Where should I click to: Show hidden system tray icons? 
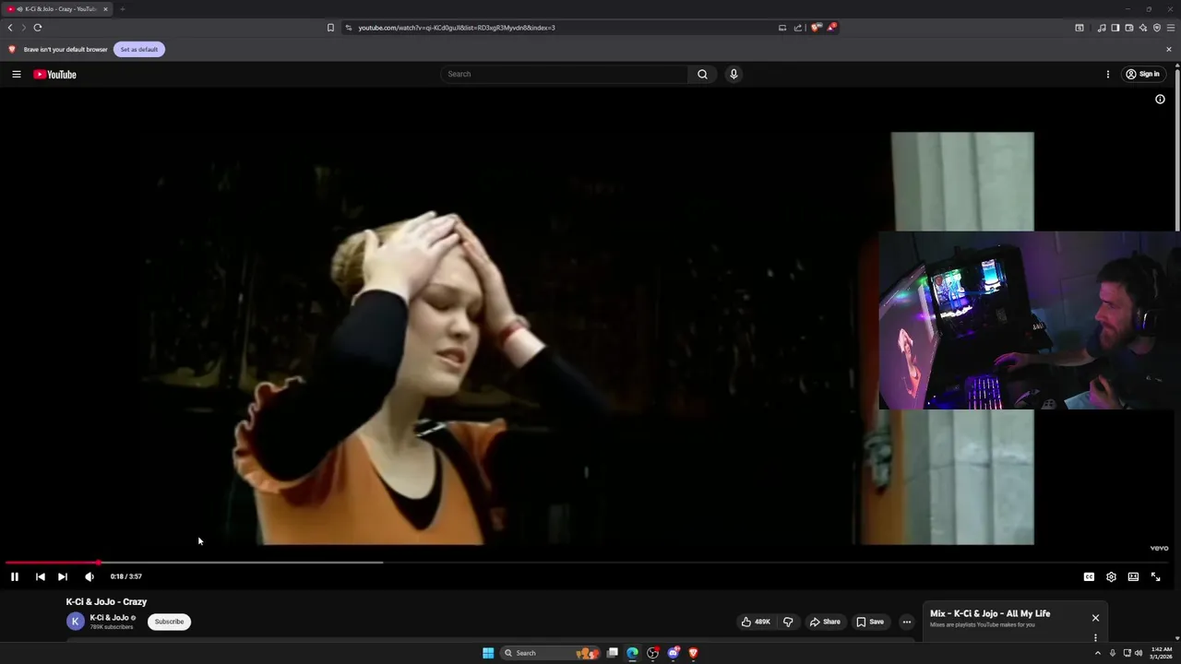[x=1097, y=653]
